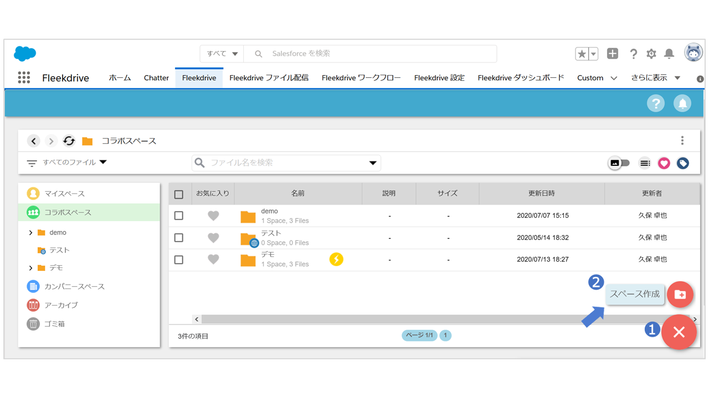Screen dimensions: 709x398
Task: Check the デモ row checkbox
Action: click(178, 260)
